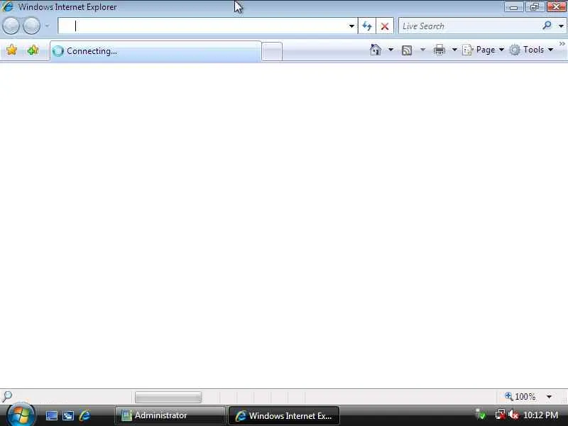Switch to the Administrator taskbar window
The width and height of the screenshot is (568, 426).
[x=170, y=415]
